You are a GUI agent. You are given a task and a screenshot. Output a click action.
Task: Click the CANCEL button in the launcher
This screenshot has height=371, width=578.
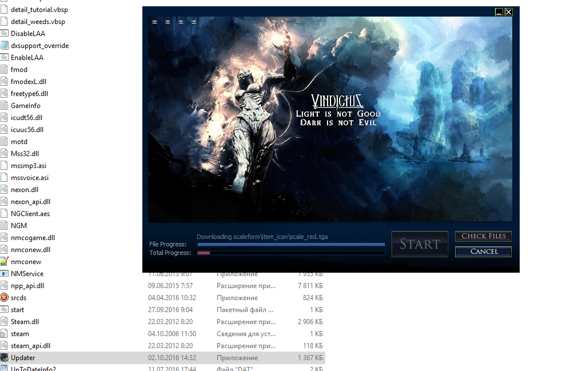(x=483, y=252)
